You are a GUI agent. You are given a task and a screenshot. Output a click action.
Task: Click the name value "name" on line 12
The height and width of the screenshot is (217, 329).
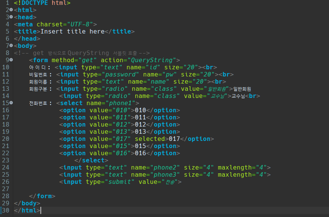point(158,82)
